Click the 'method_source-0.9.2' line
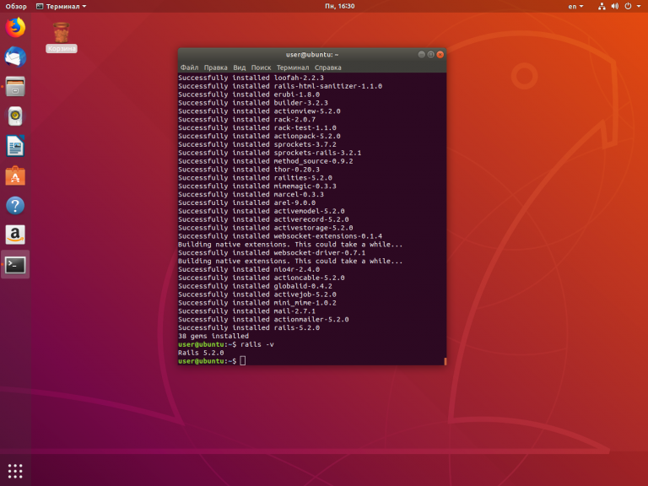 click(x=265, y=161)
